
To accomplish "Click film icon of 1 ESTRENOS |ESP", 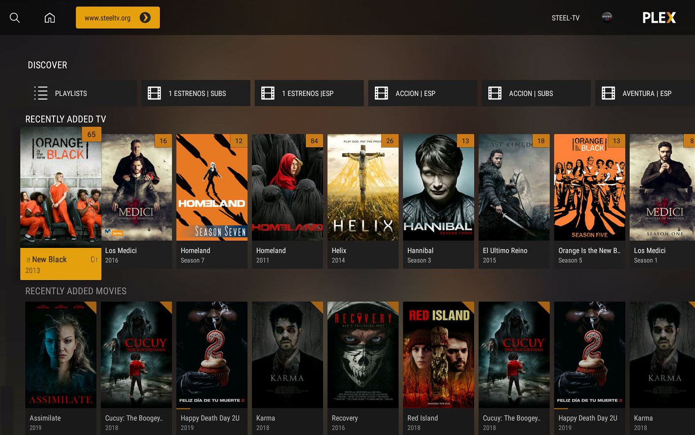I will point(268,93).
